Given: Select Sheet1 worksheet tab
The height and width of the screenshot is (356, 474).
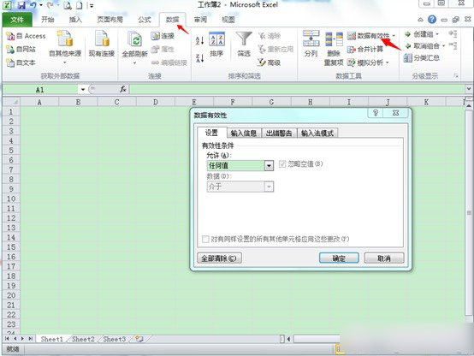Looking at the screenshot, I should pos(51,339).
